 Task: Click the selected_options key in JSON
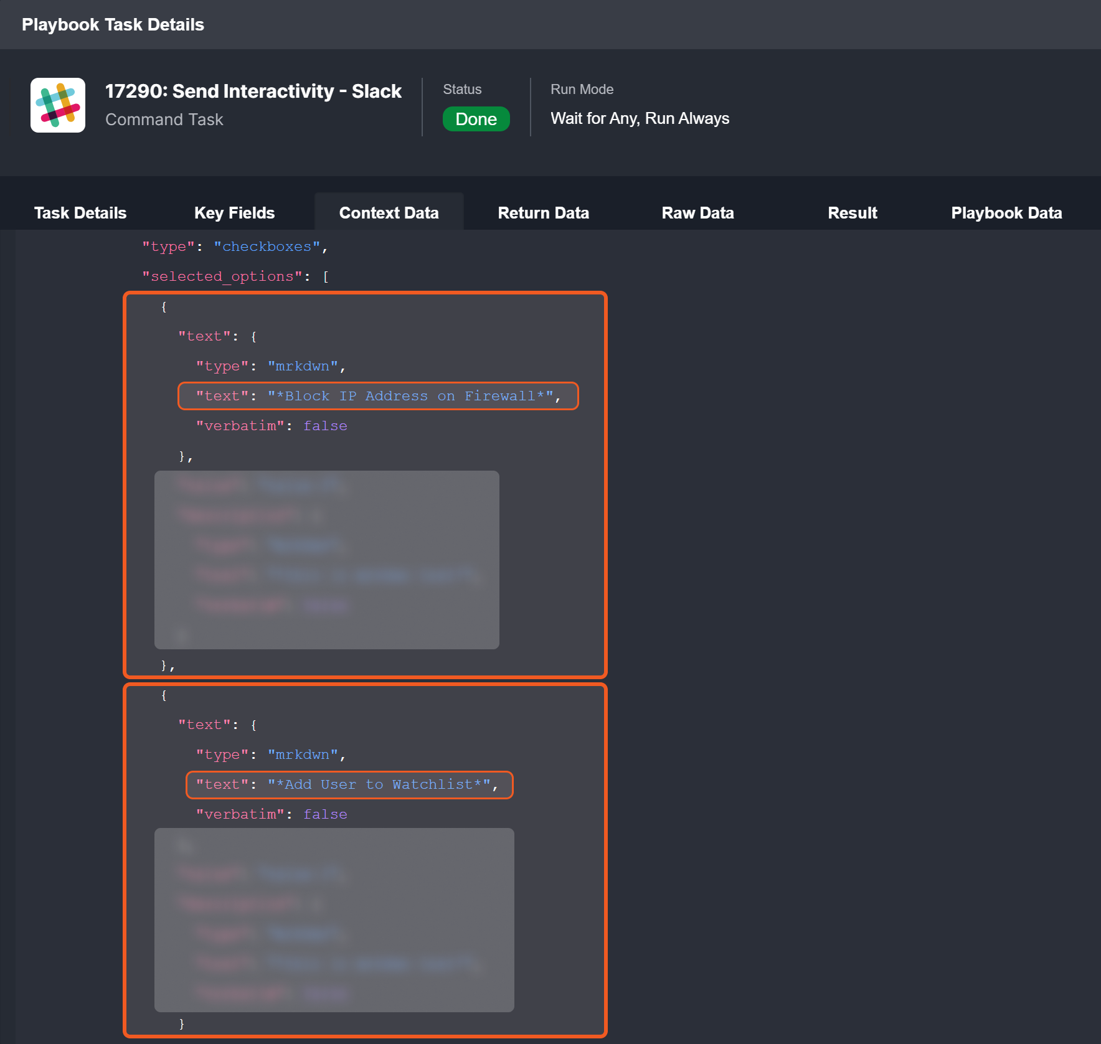coord(222,276)
